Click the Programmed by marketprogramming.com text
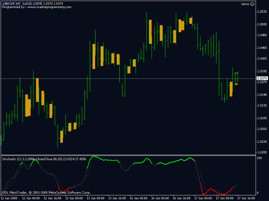The image size is (269, 201). pos(37,7)
